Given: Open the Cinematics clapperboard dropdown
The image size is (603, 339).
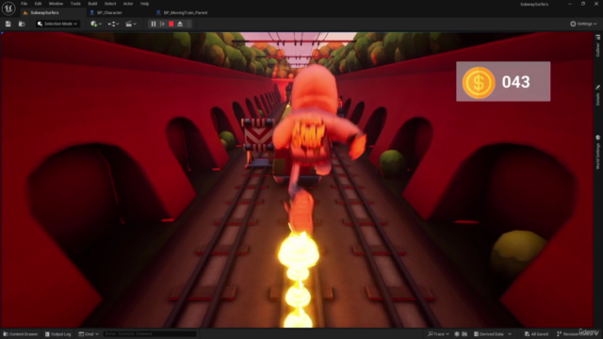Looking at the screenshot, I should tap(131, 24).
